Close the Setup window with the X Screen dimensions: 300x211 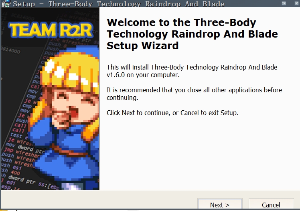pos(296,4)
